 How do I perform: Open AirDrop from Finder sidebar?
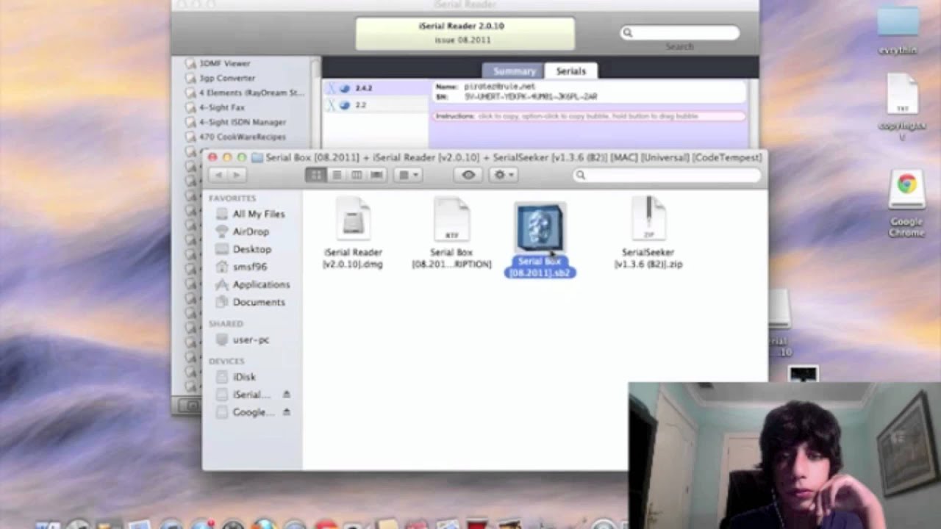pyautogui.click(x=251, y=231)
